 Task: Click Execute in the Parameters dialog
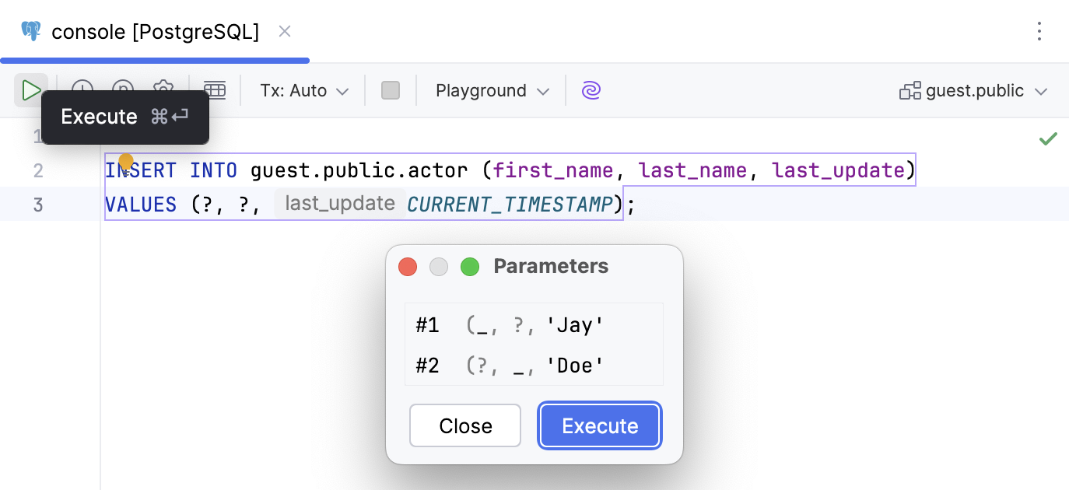click(599, 425)
